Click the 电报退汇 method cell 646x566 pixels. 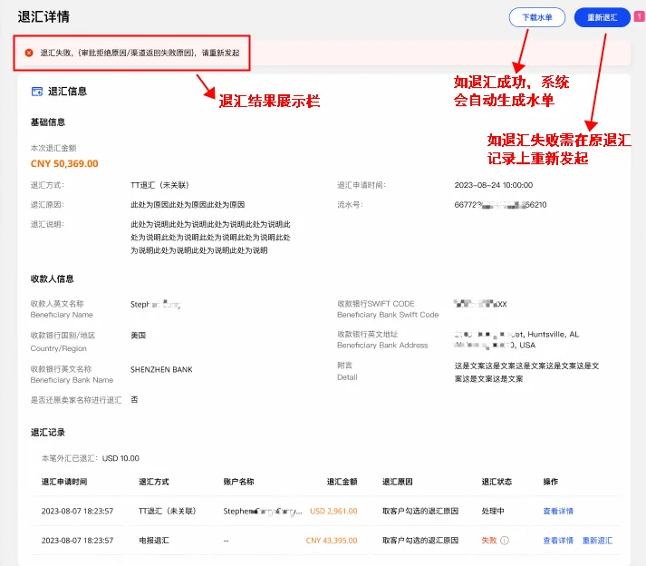154,541
